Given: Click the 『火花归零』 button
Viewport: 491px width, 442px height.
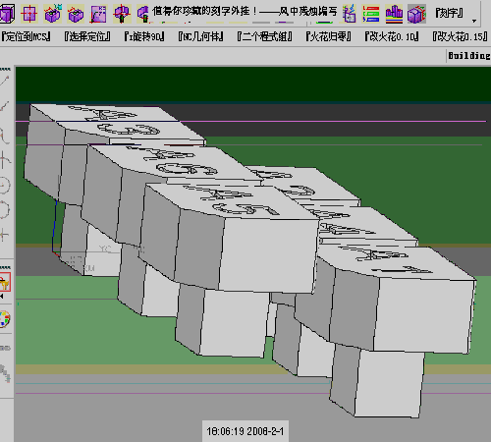Looking at the screenshot, I should [329, 36].
